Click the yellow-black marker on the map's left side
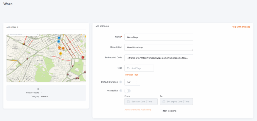The width and height of the screenshot is (257, 121). click(24, 44)
